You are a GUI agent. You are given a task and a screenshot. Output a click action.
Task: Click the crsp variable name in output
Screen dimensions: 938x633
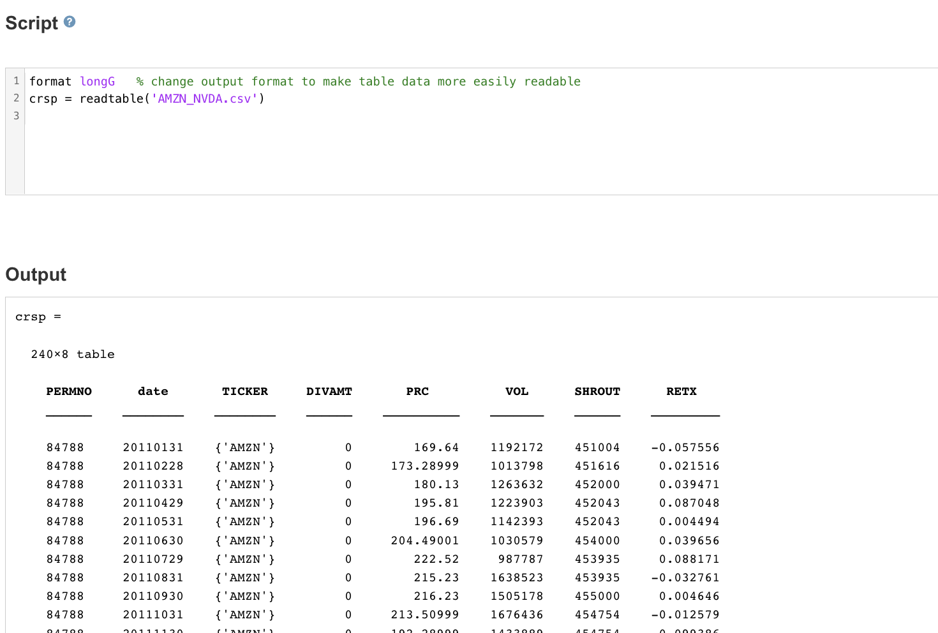pos(29,316)
